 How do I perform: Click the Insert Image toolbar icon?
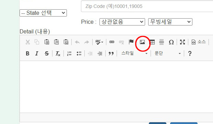click(x=142, y=42)
